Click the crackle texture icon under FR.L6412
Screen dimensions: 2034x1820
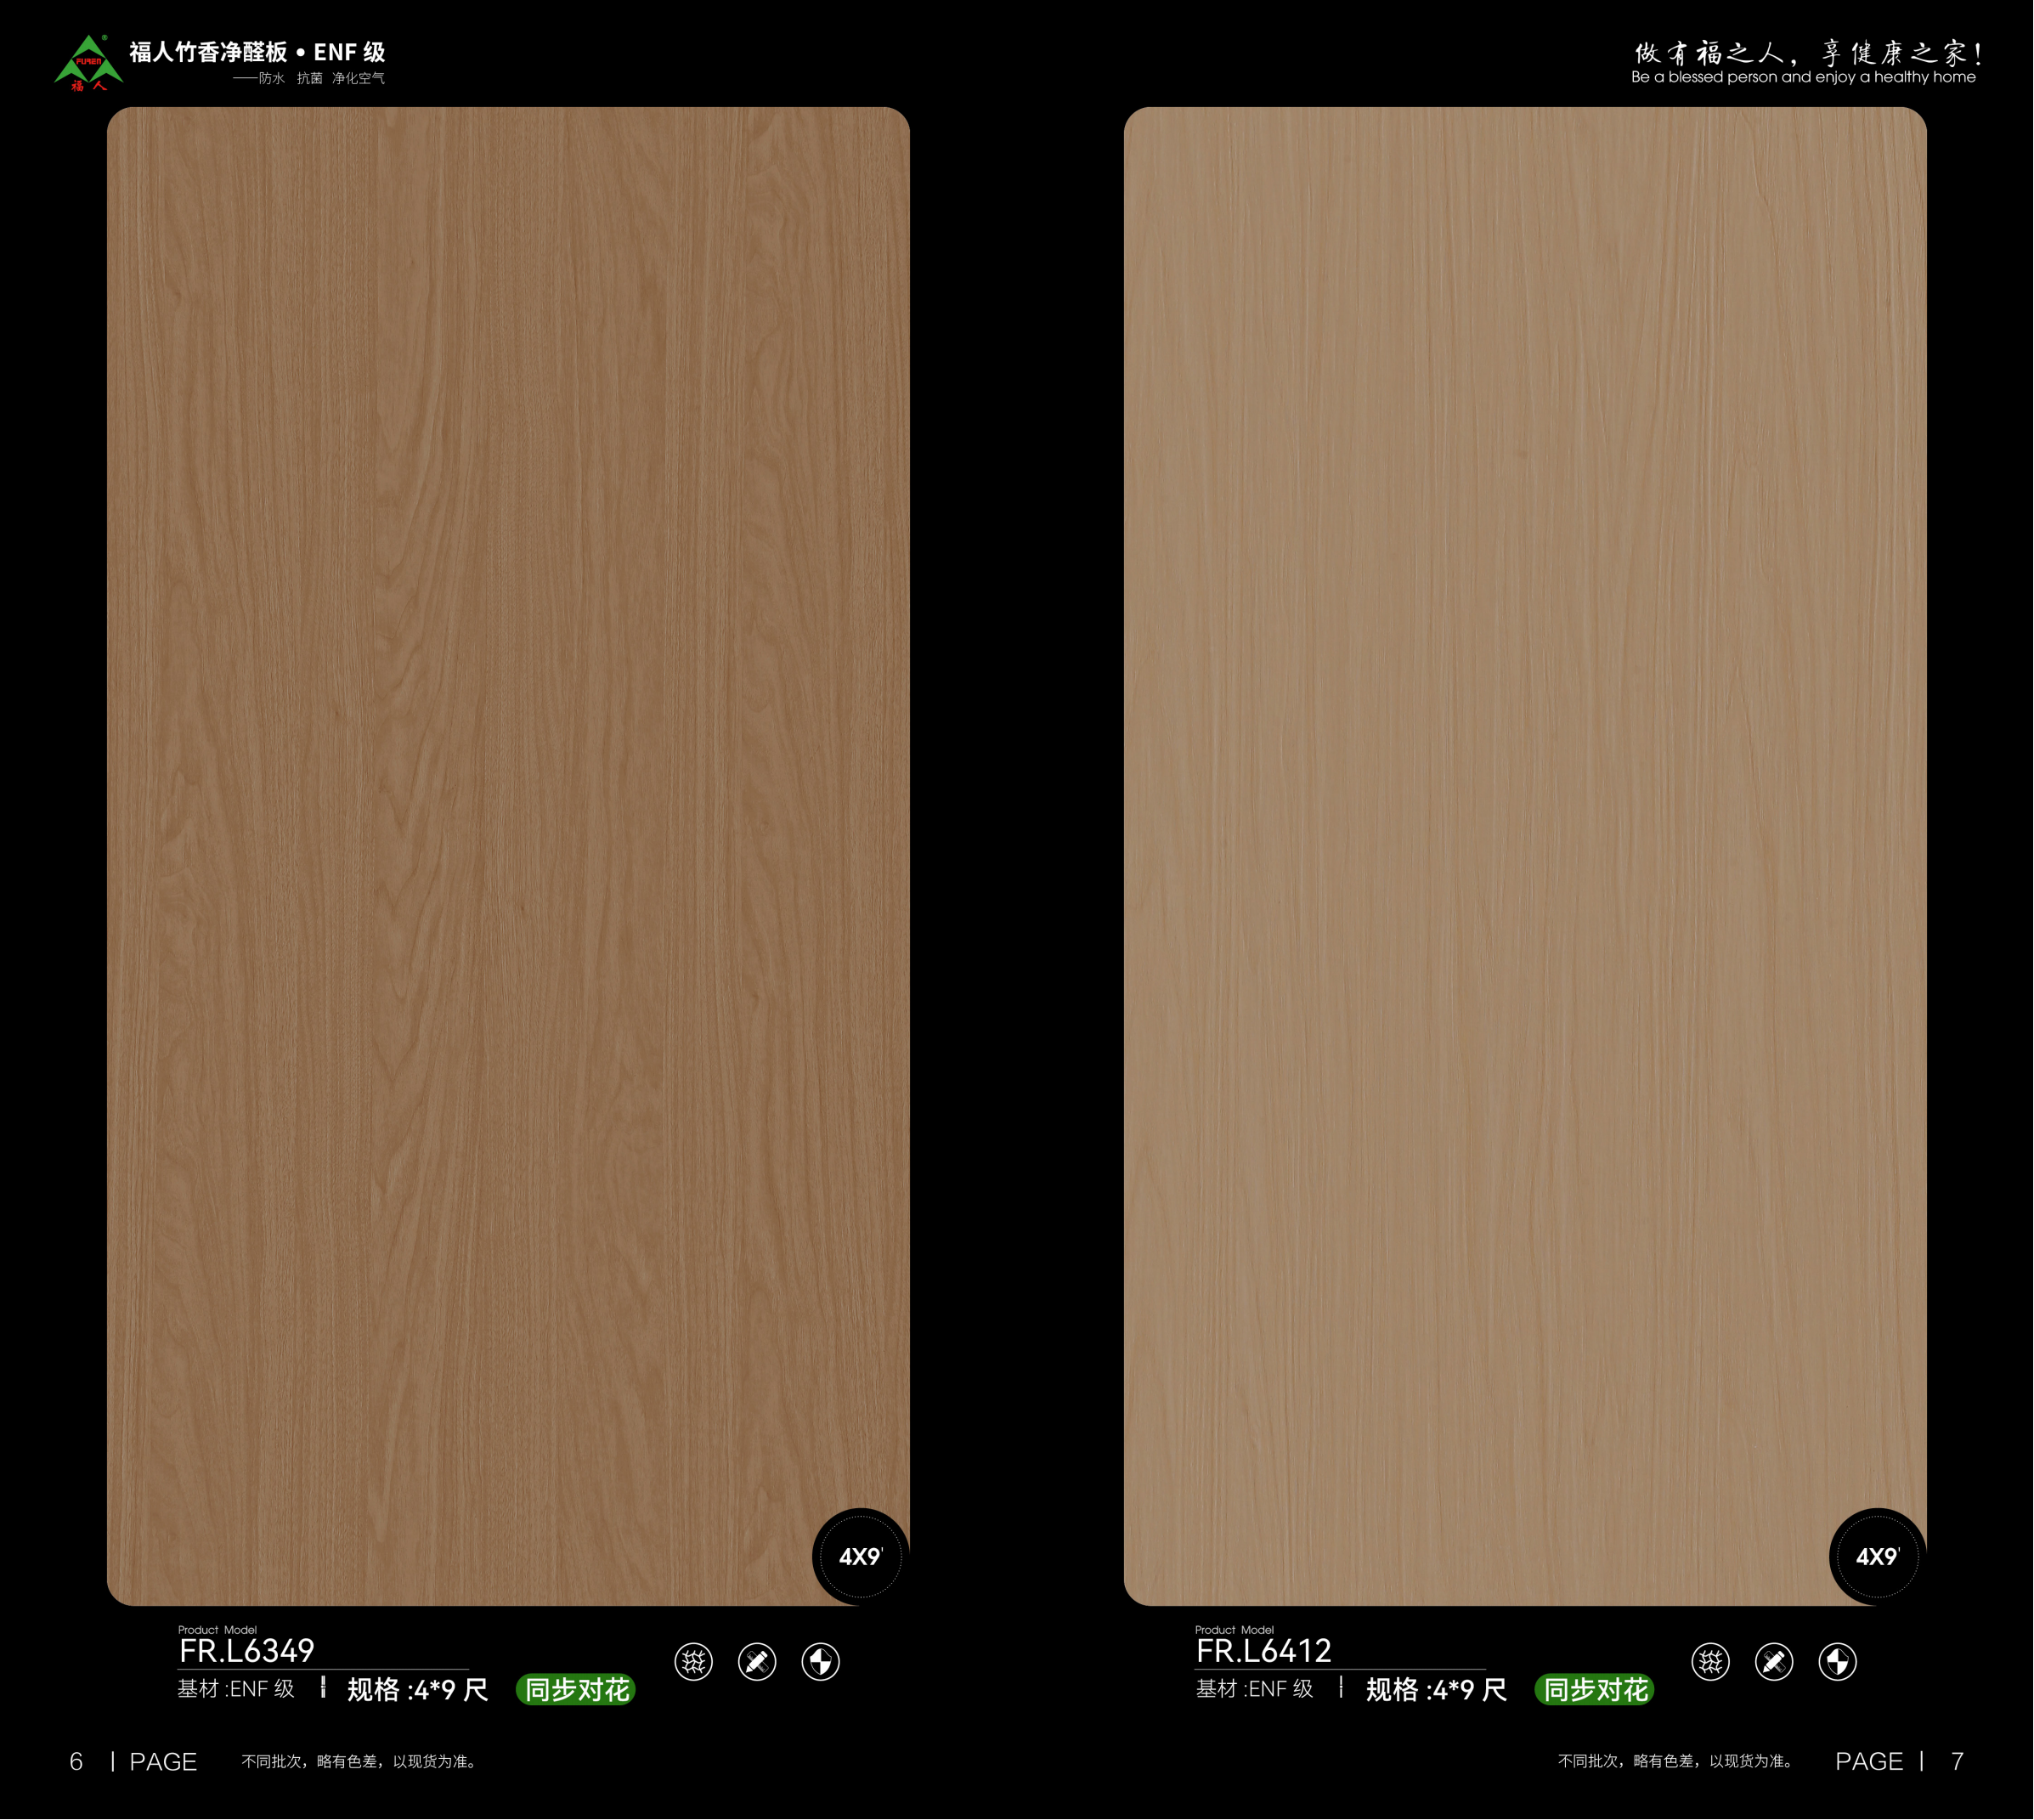(1710, 1662)
